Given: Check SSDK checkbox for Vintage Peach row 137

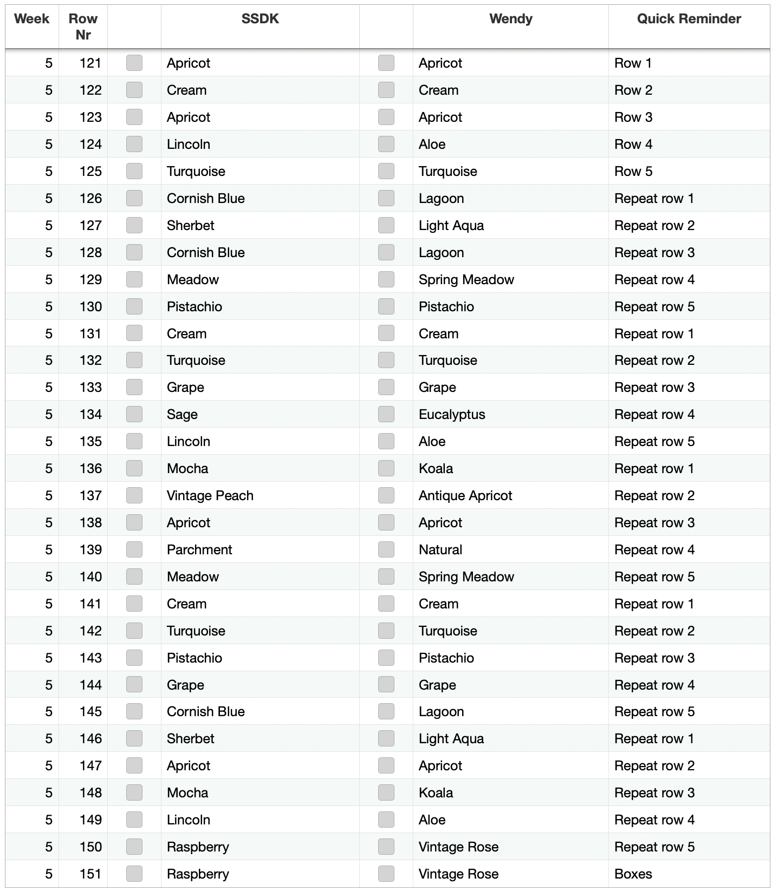Looking at the screenshot, I should pyautogui.click(x=134, y=495).
